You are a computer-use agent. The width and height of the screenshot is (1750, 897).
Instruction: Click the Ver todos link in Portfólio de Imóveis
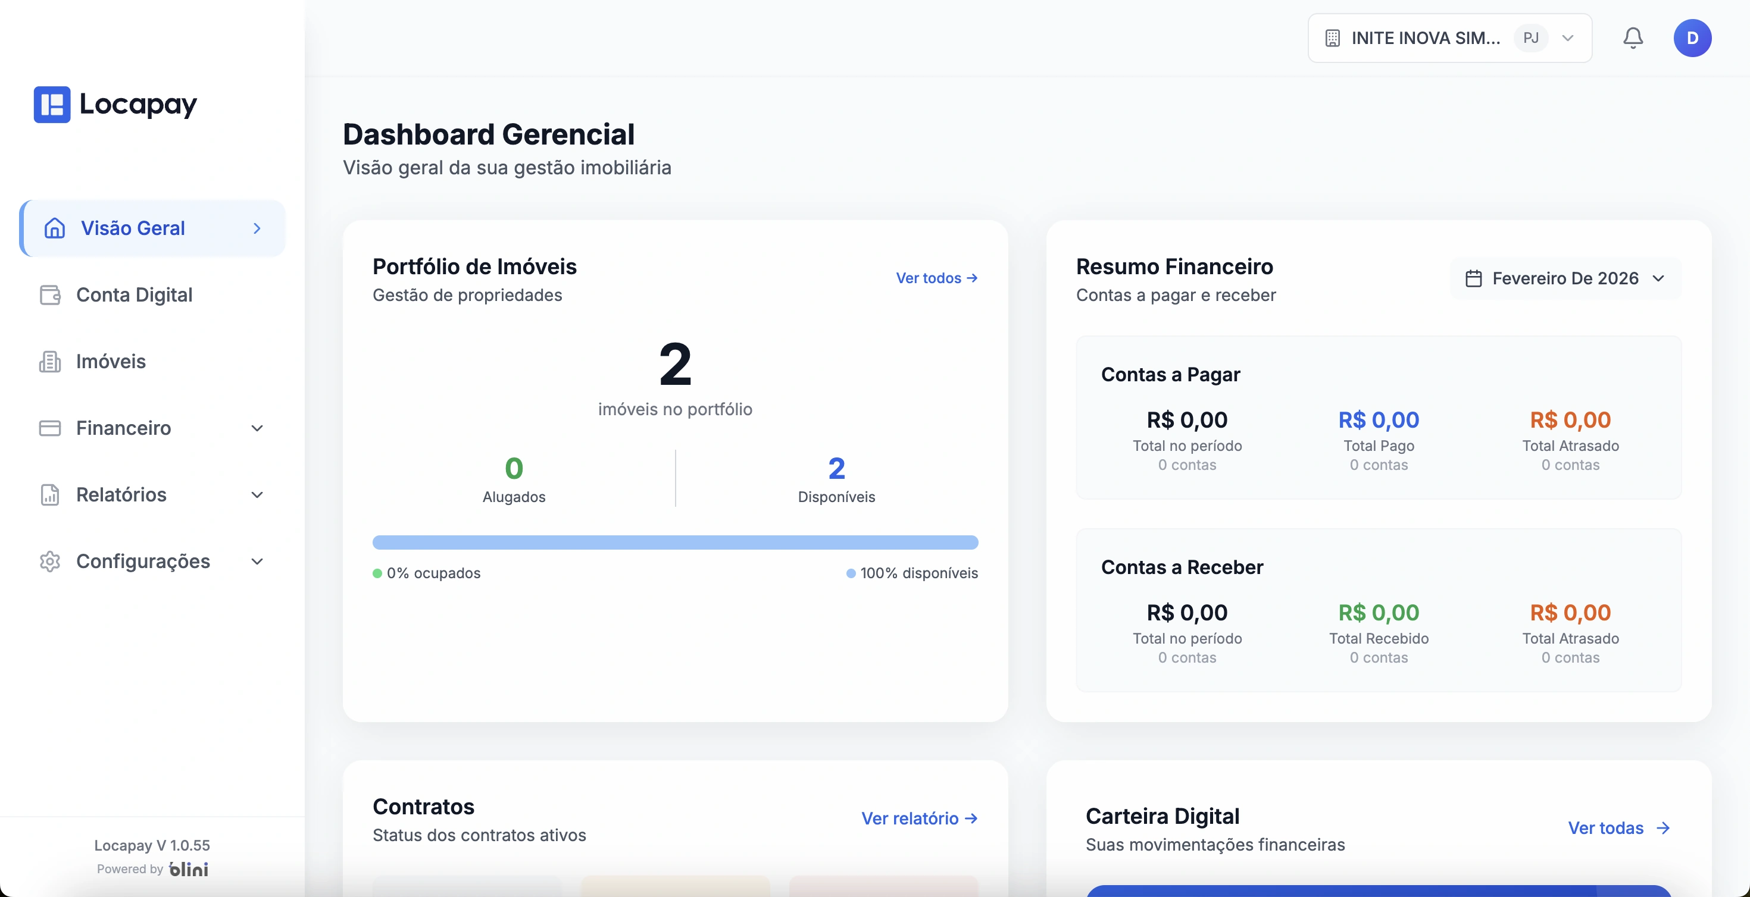tap(936, 278)
